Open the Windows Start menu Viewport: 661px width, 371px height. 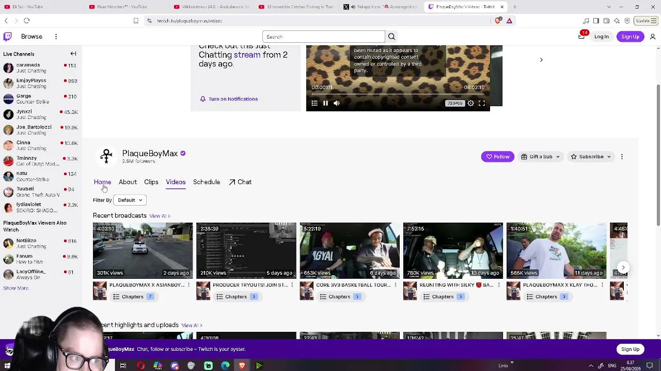(8, 366)
